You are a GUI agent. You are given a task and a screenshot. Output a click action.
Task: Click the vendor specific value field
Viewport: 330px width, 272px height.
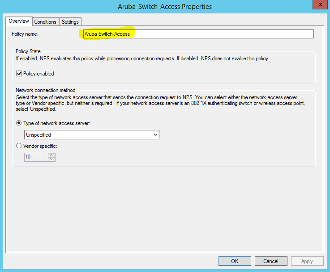pos(36,157)
